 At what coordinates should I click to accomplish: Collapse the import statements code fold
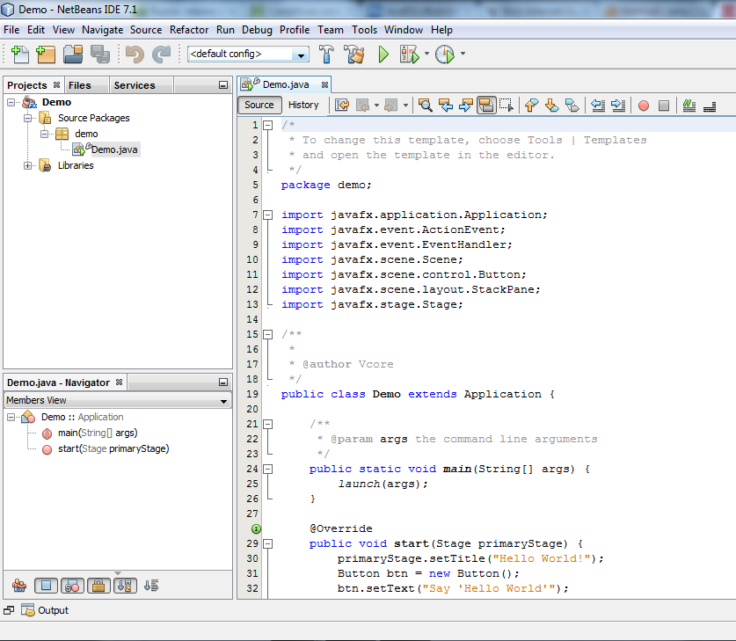(x=267, y=214)
